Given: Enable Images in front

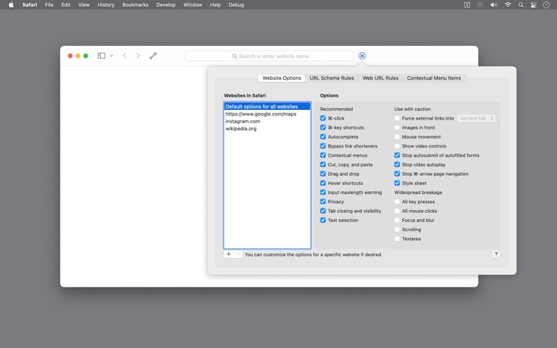Looking at the screenshot, I should (397, 127).
